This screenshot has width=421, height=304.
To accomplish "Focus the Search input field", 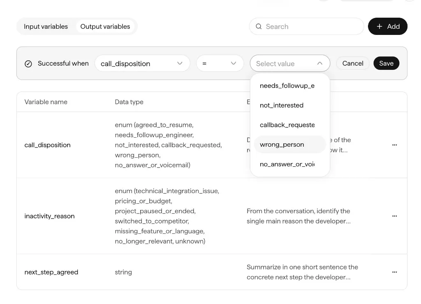I will (x=307, y=26).
